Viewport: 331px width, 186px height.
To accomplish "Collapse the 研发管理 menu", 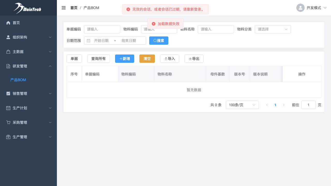I will pyautogui.click(x=28, y=66).
